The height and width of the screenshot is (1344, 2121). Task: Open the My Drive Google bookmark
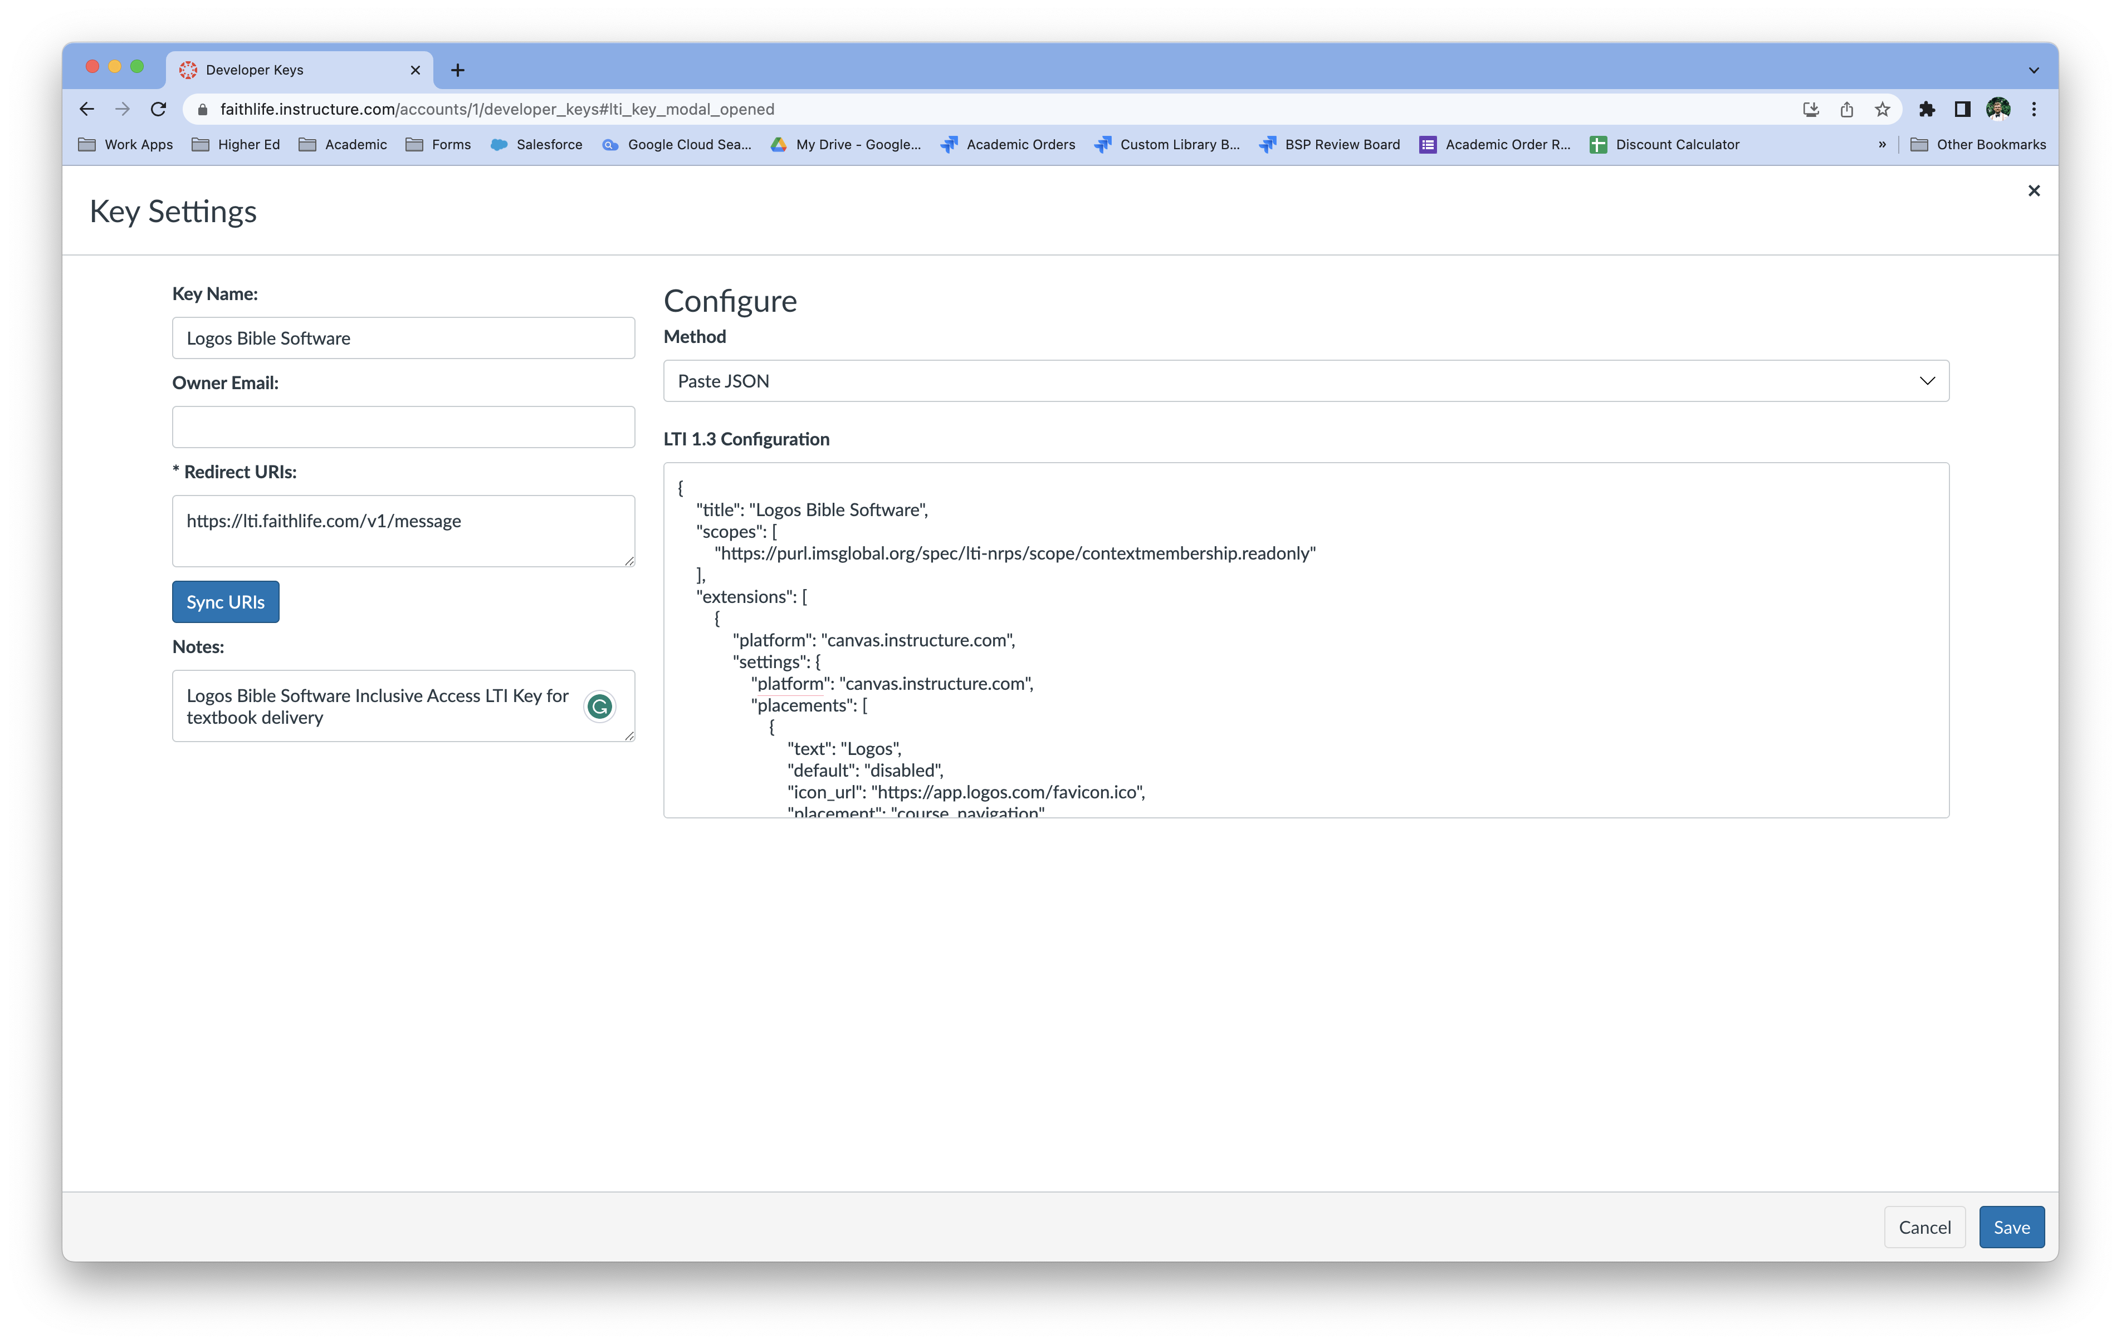click(x=846, y=144)
